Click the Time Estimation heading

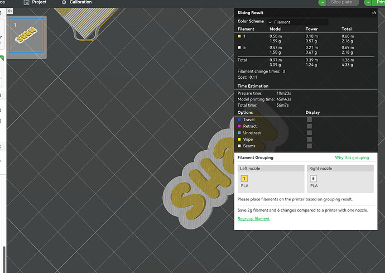tap(253, 86)
